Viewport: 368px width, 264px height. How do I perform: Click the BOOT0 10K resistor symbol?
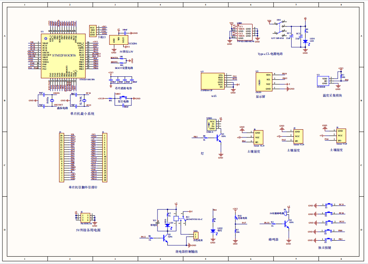click(x=121, y=59)
